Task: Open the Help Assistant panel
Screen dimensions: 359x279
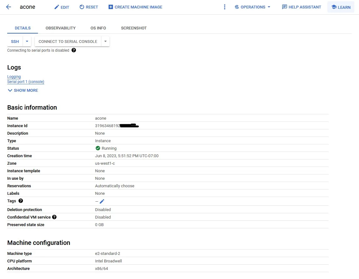Action: click(x=301, y=7)
